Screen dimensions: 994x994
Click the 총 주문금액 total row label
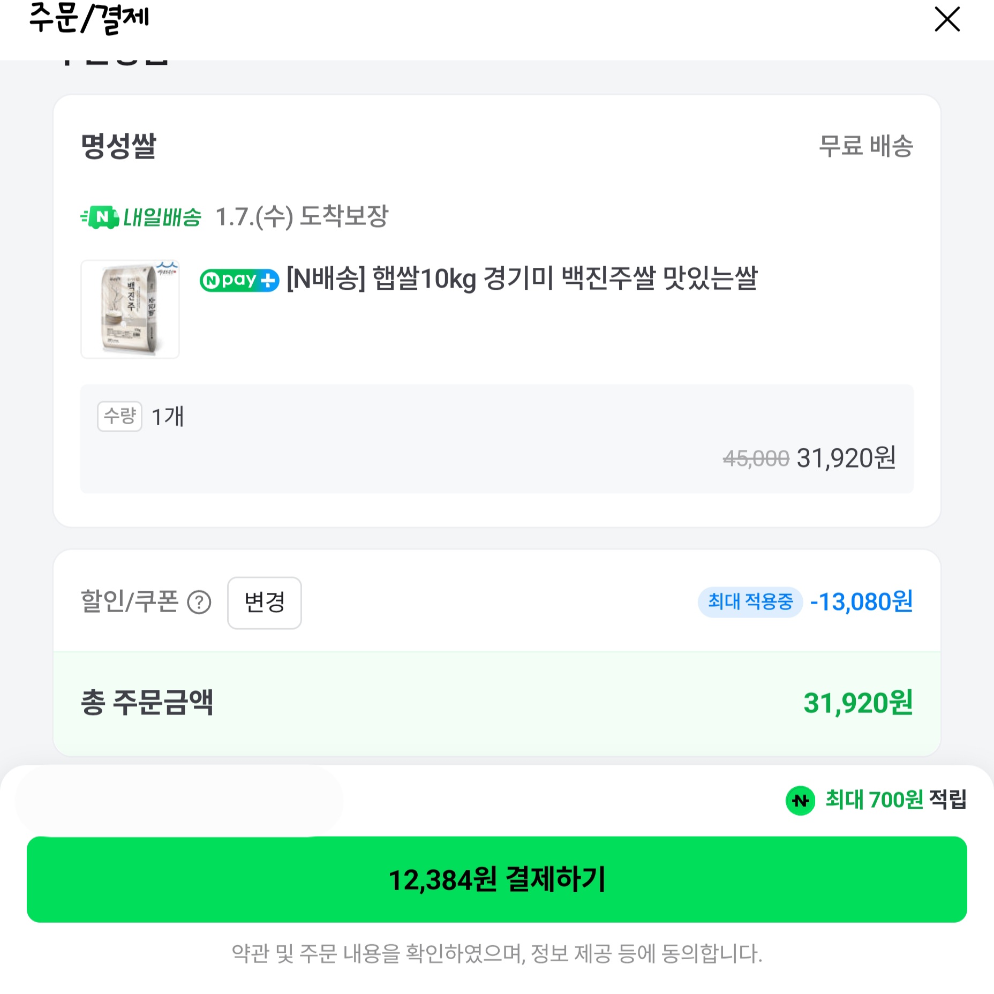pyautogui.click(x=147, y=703)
